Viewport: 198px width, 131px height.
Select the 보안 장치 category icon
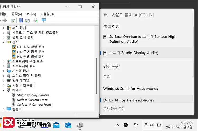point(9,28)
